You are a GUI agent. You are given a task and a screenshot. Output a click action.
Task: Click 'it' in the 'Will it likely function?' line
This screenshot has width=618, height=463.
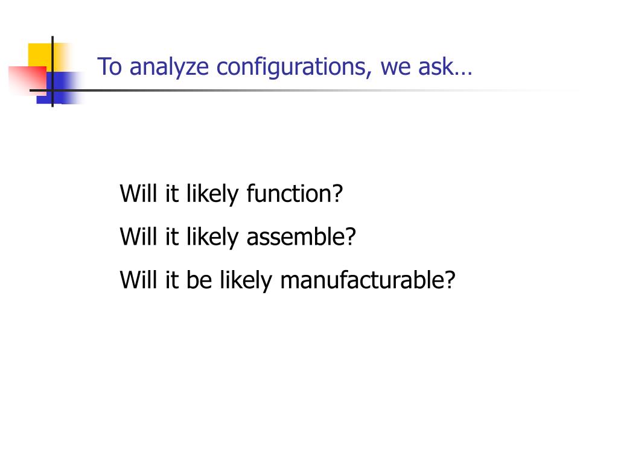click(x=172, y=194)
